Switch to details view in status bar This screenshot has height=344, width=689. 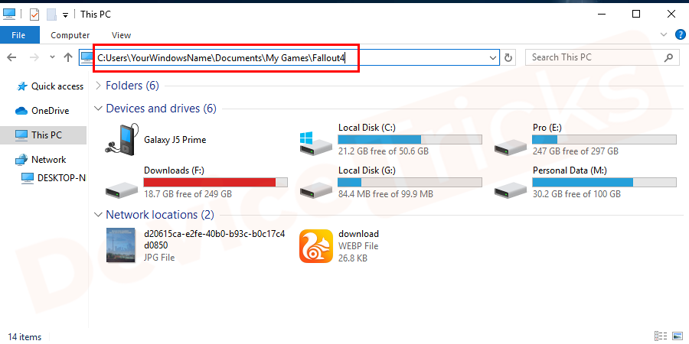pos(660,336)
